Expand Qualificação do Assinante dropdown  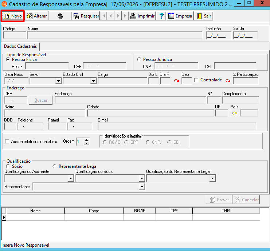(71, 178)
